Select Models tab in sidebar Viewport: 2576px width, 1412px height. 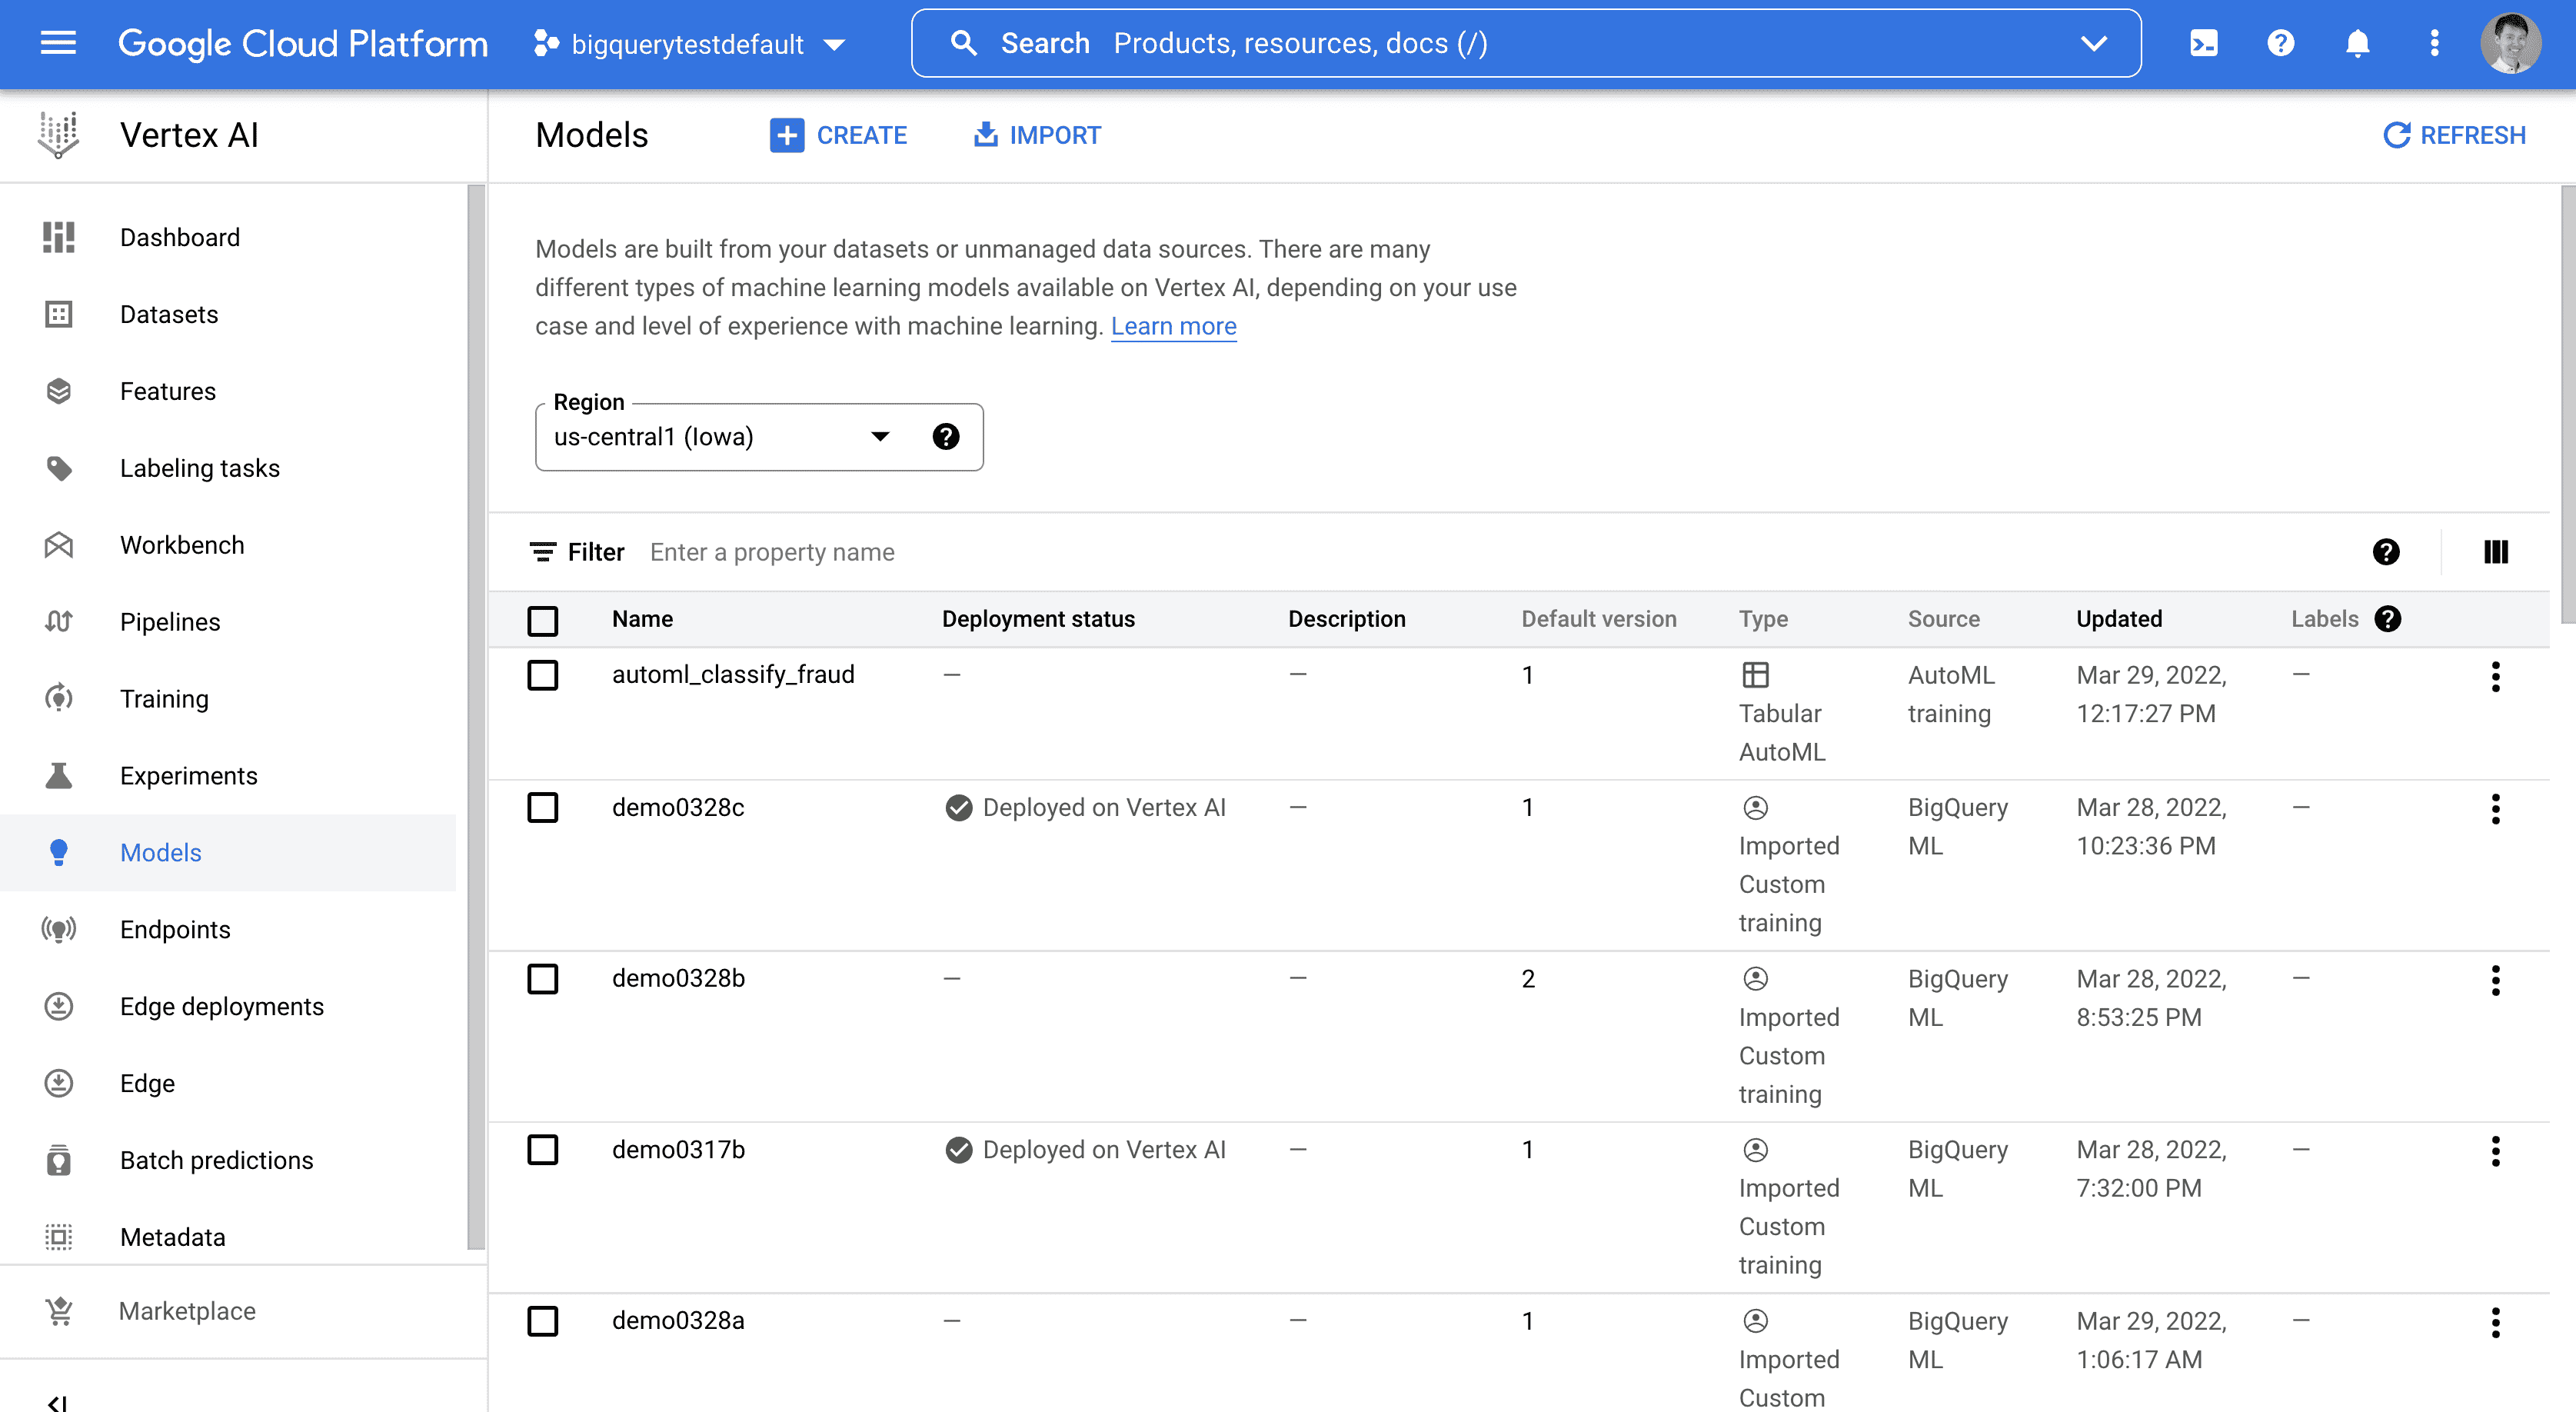(x=160, y=852)
